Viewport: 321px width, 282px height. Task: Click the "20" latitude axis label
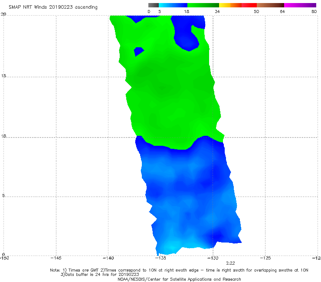(3, 14)
